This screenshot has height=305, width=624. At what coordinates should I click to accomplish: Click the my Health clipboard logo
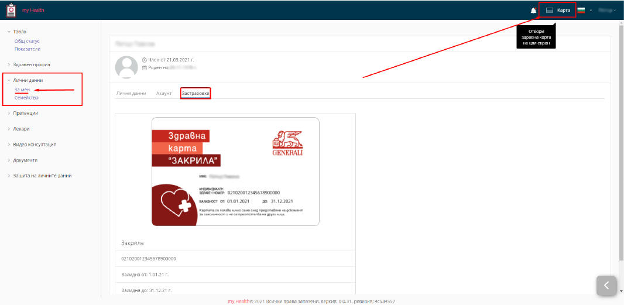[x=11, y=9]
